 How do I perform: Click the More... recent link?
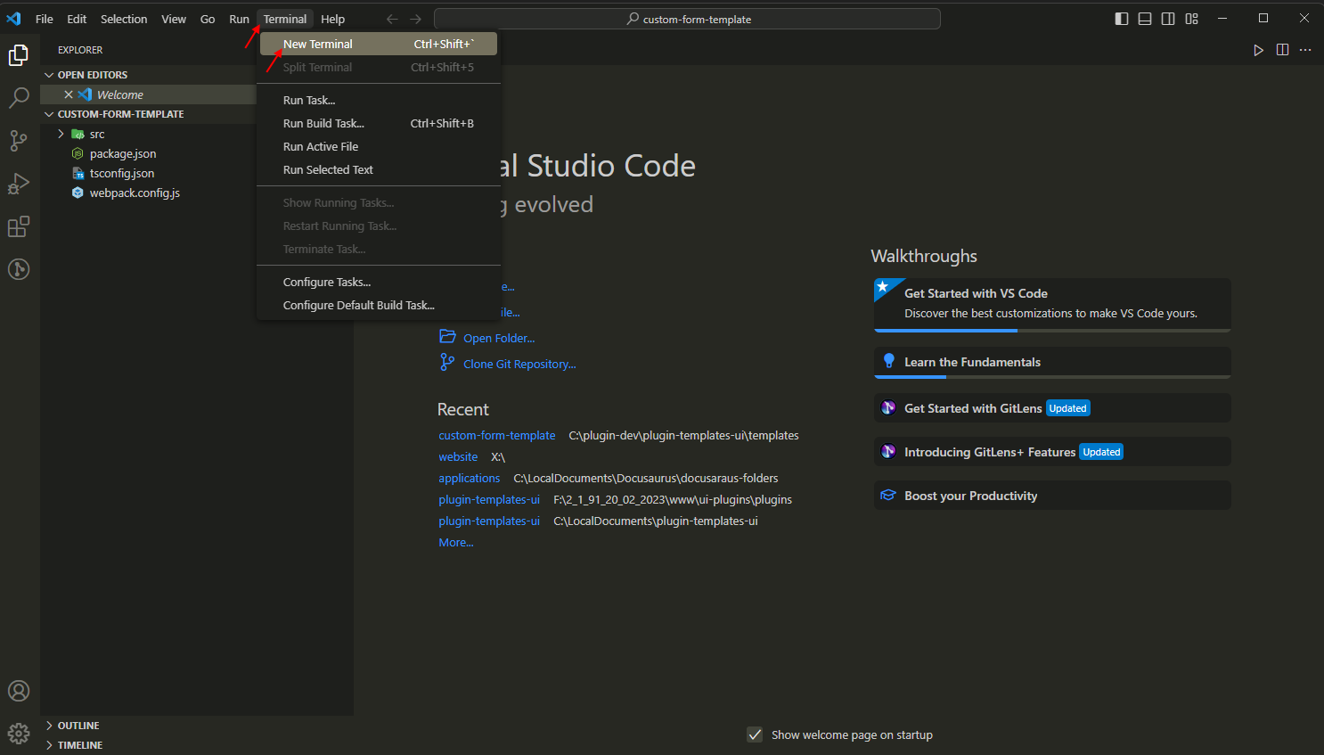coord(456,542)
